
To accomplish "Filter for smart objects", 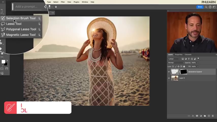I will [x=195, y=59].
